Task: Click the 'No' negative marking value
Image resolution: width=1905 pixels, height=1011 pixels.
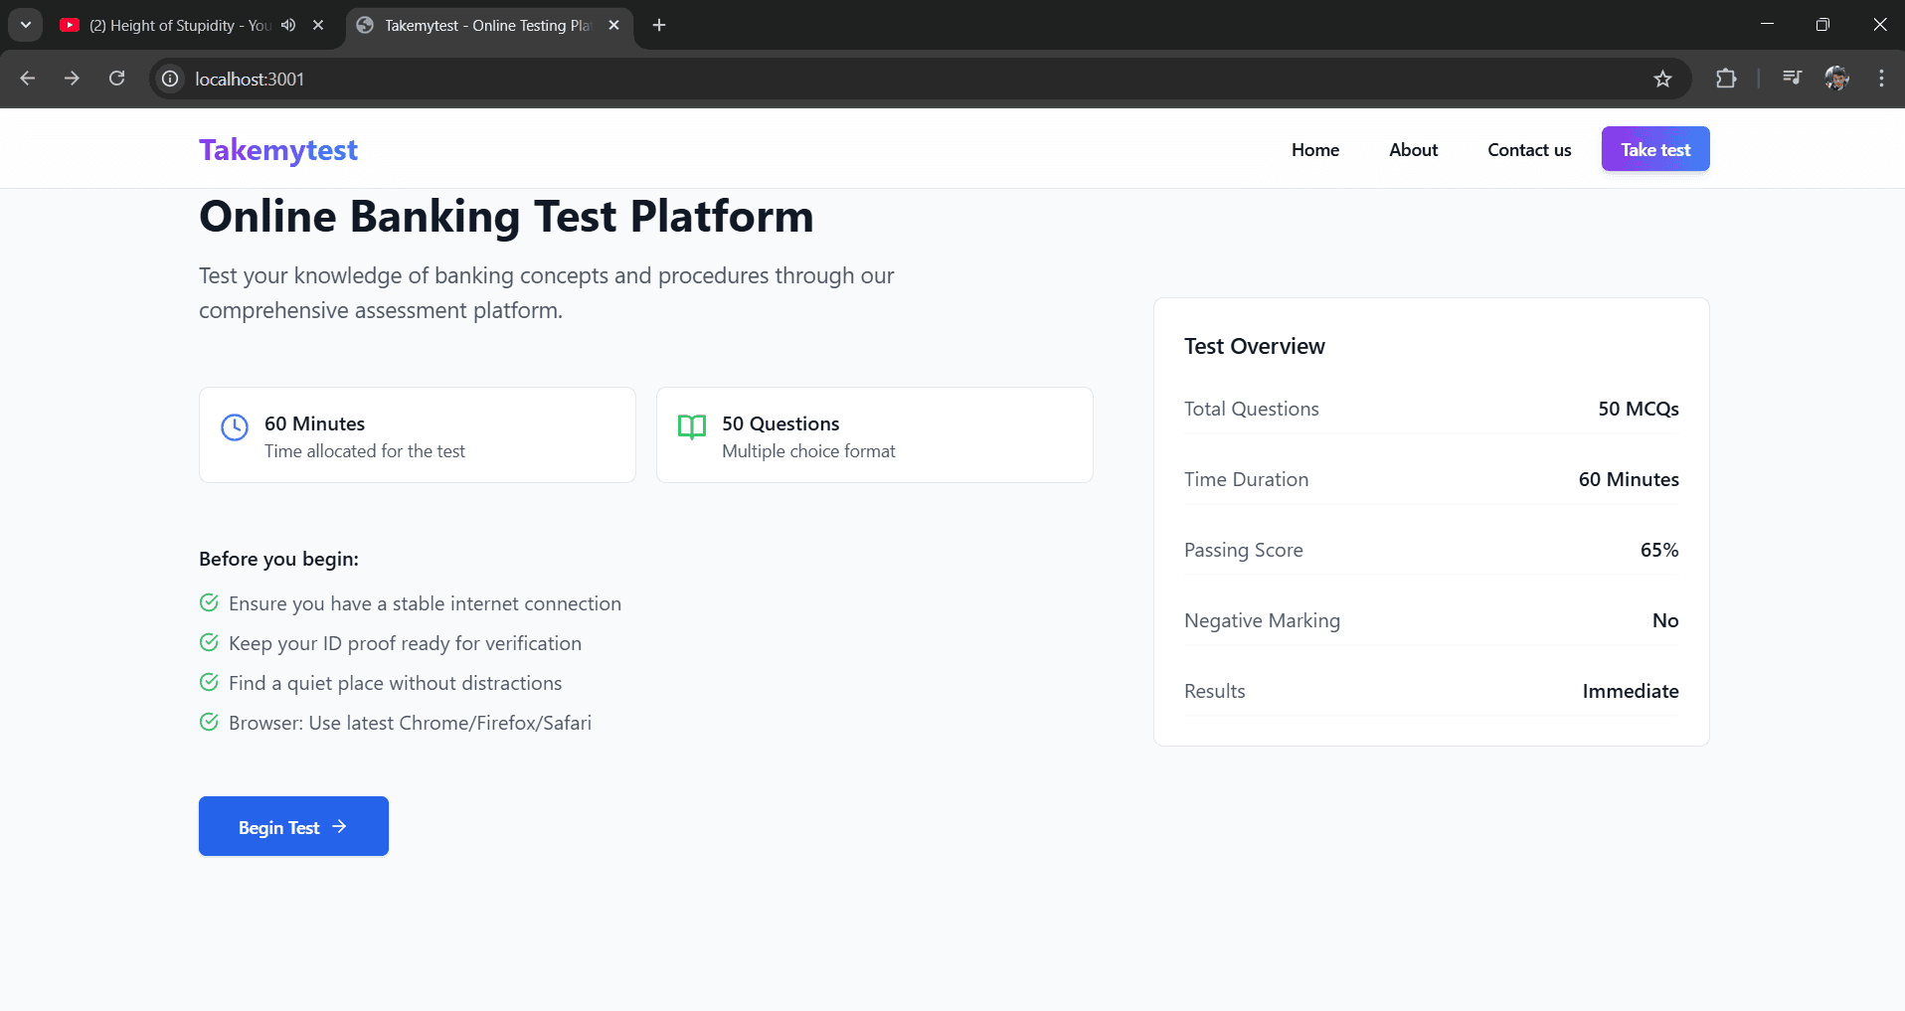Action: (x=1665, y=620)
